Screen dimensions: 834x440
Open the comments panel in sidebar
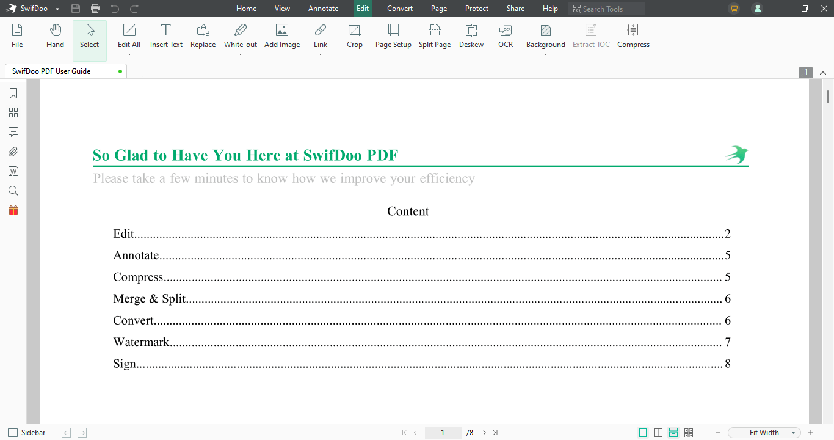[x=13, y=132]
